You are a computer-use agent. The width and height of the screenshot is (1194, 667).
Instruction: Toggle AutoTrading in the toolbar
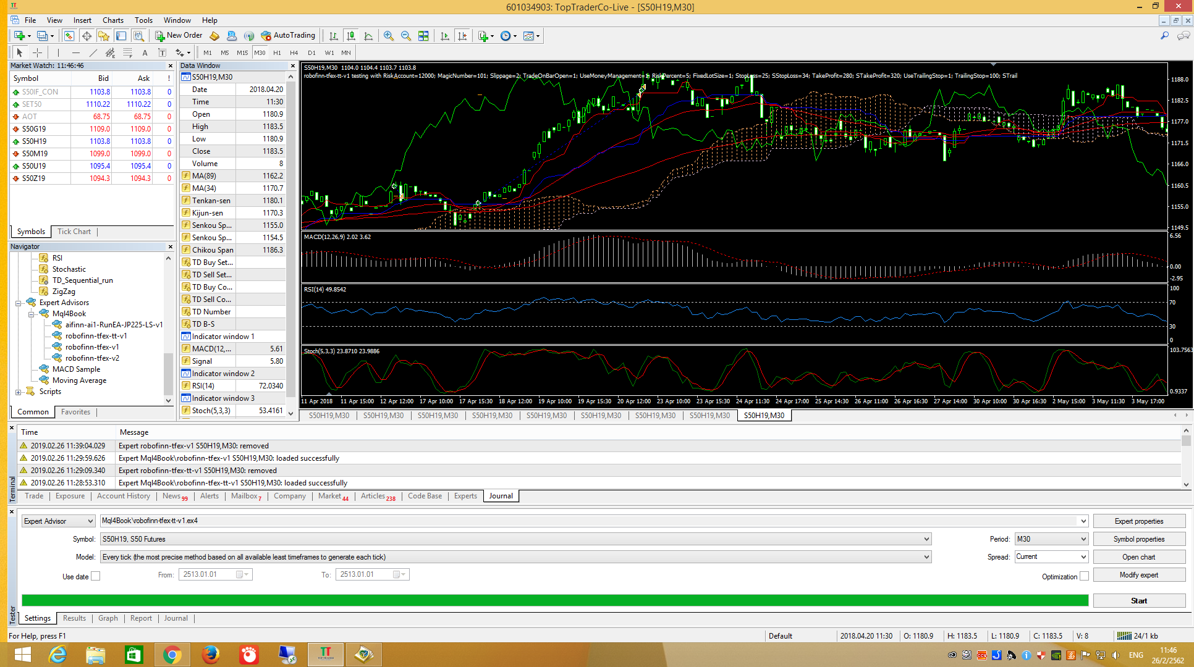(288, 36)
